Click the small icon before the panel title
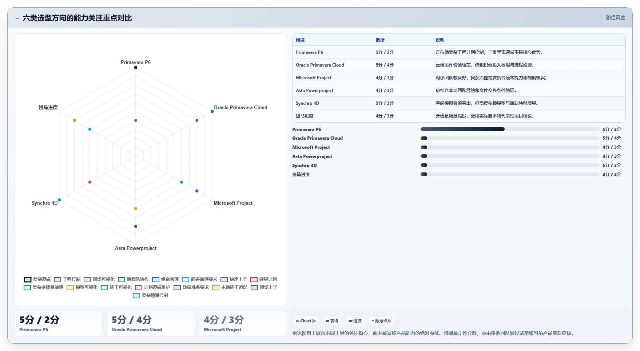This screenshot has width=640, height=351. [x=17, y=18]
